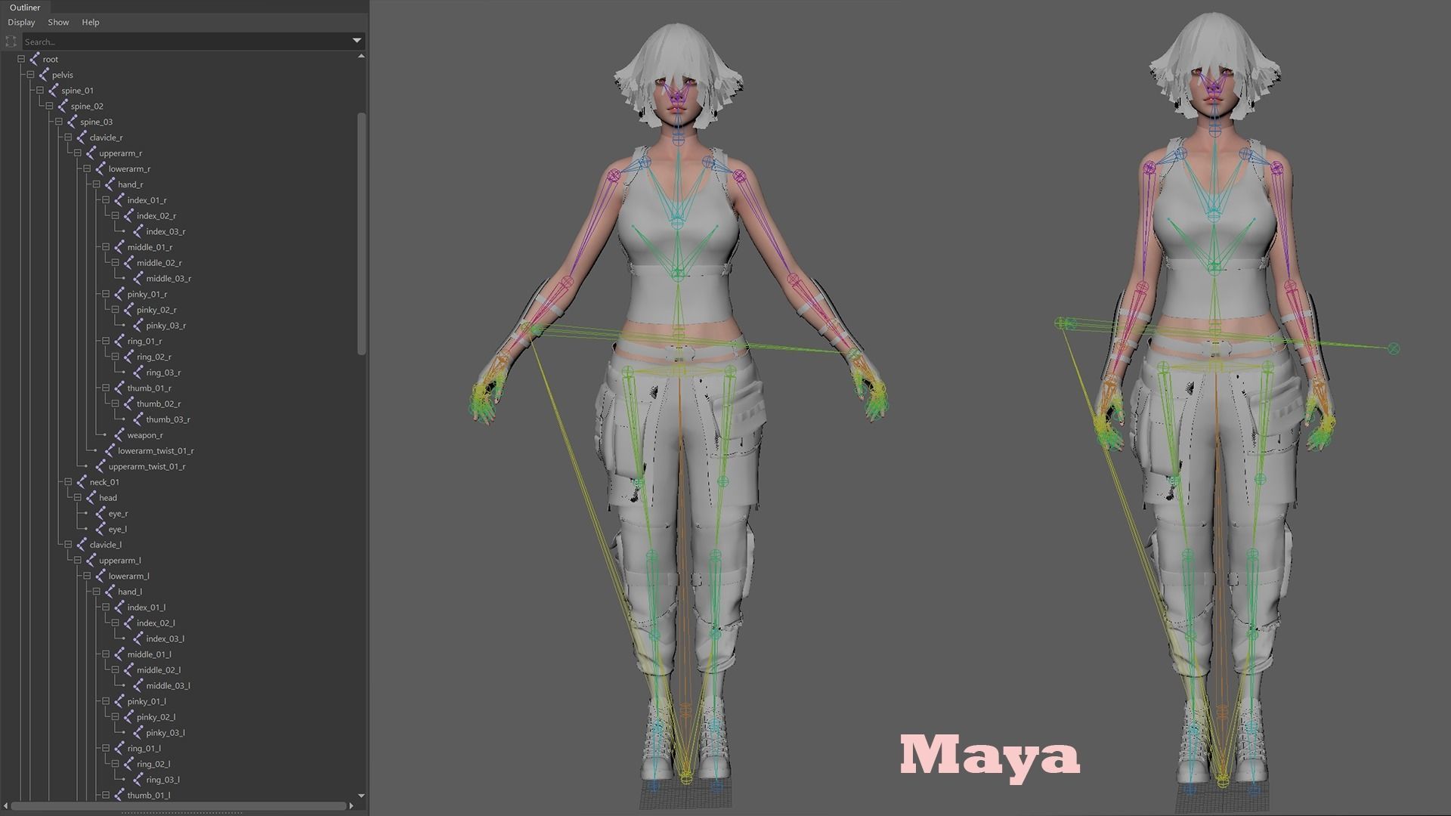
Task: Select the thumb_02_r joint
Action: [x=158, y=404]
